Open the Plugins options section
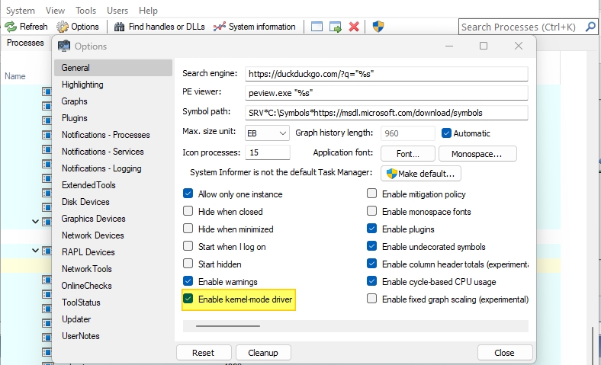The width and height of the screenshot is (601, 365). click(x=113, y=118)
